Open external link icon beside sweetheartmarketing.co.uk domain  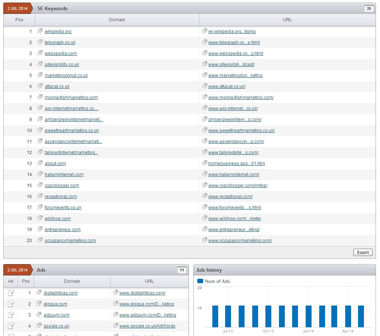coord(40,130)
